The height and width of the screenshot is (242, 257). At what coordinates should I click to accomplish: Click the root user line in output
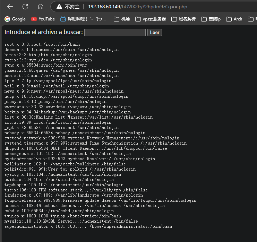coord(42,44)
